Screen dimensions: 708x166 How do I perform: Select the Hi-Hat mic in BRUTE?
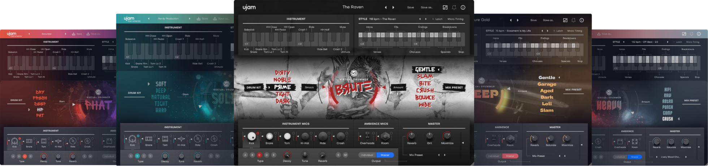[305, 136]
